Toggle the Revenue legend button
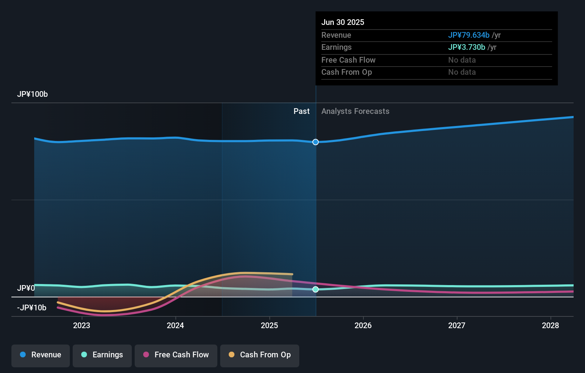The height and width of the screenshot is (373, 585). pyautogui.click(x=41, y=356)
